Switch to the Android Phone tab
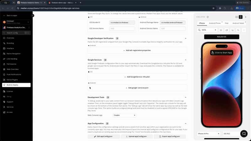 click(215, 23)
